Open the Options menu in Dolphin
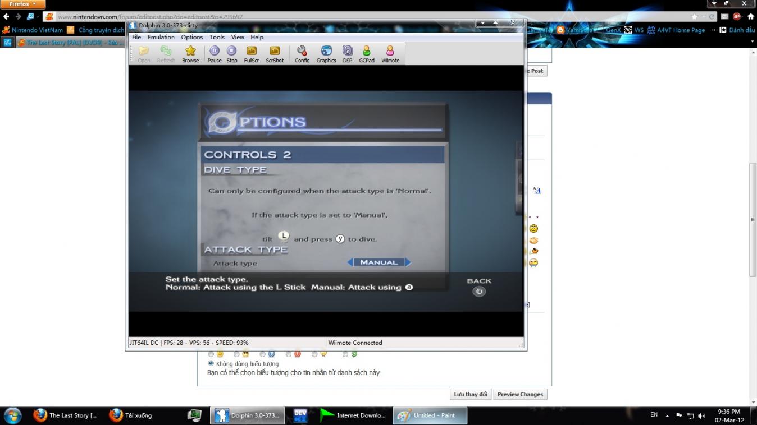The height and width of the screenshot is (425, 757). [x=192, y=37]
